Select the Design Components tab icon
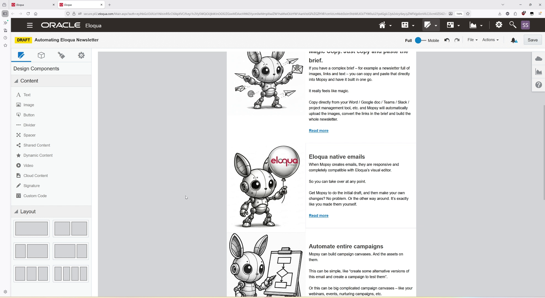This screenshot has width=545, height=298. tap(21, 55)
